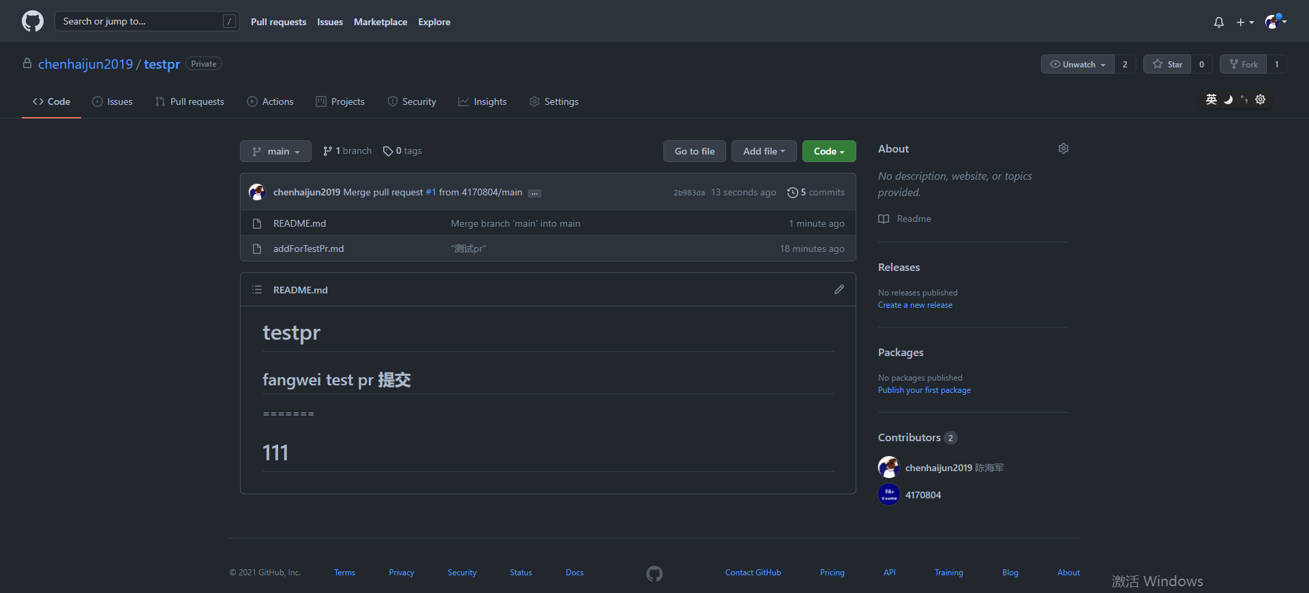Open the chenhaijun2019 owner link
Screen dimensions: 1309x593
(85, 64)
